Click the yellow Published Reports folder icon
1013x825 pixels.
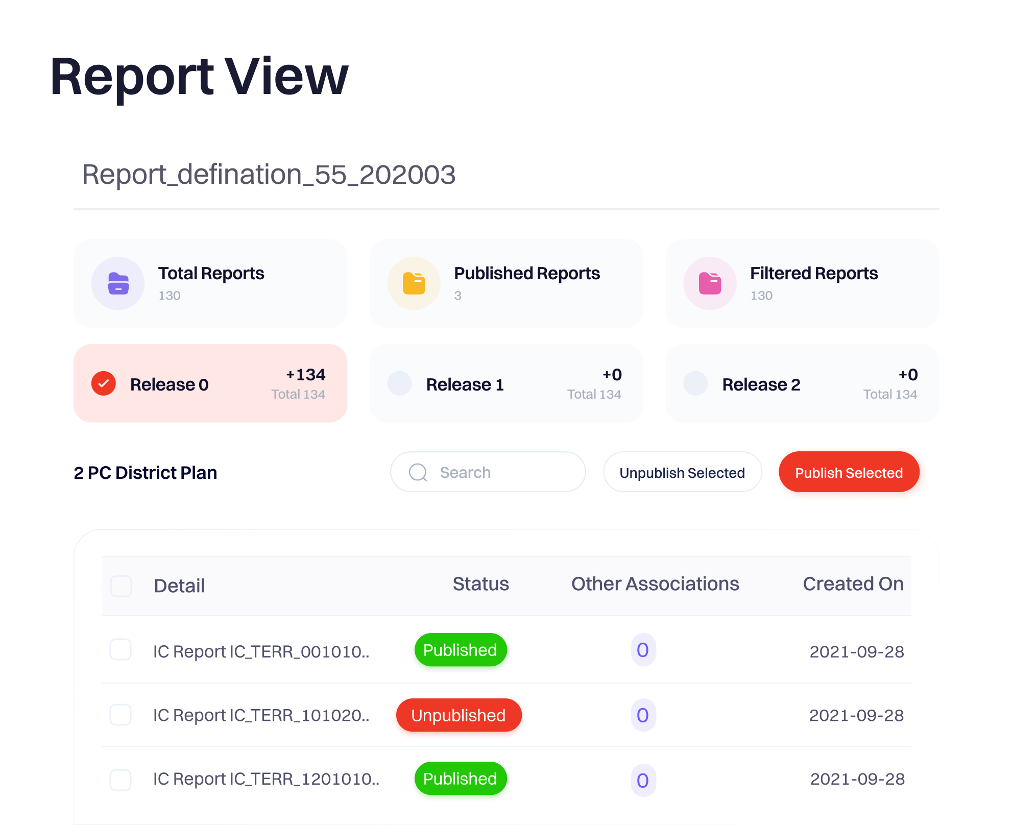(x=414, y=283)
